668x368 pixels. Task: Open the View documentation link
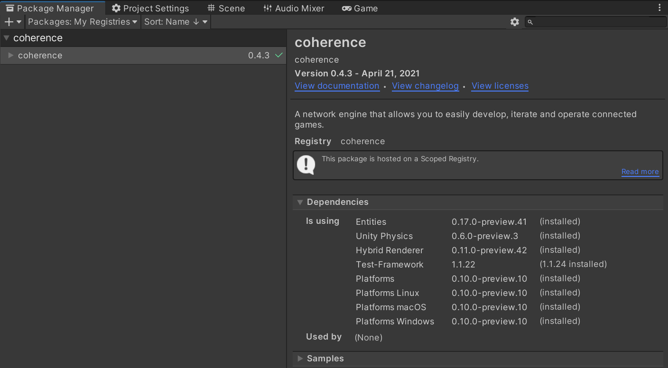[x=337, y=86]
